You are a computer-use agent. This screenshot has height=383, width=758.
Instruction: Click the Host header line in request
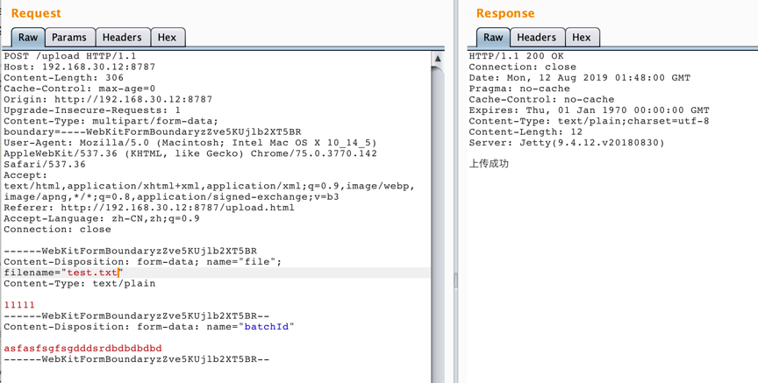tap(79, 67)
